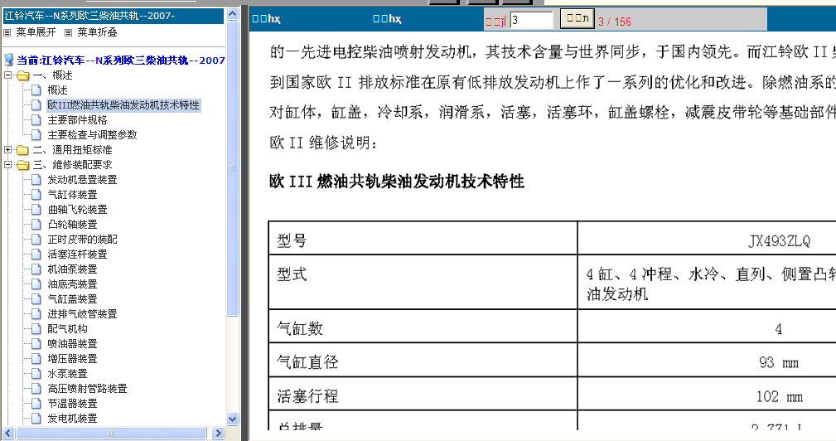Click the page icon next to 进排气歧管装置

pos(36,314)
